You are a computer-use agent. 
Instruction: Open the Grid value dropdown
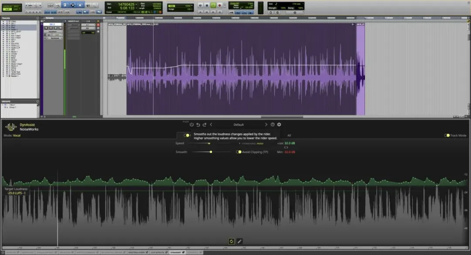point(192,6)
